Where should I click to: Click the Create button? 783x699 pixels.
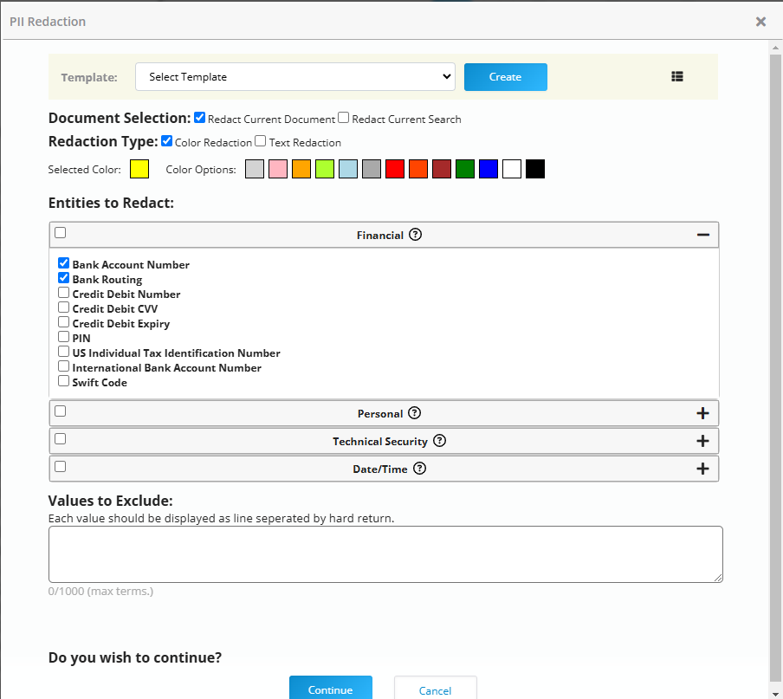click(506, 76)
